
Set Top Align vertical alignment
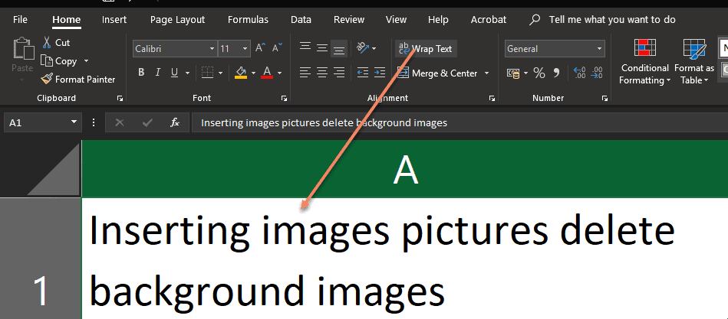(x=305, y=48)
